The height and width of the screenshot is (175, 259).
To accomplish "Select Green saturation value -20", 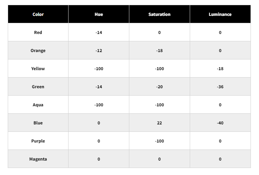I will [160, 87].
